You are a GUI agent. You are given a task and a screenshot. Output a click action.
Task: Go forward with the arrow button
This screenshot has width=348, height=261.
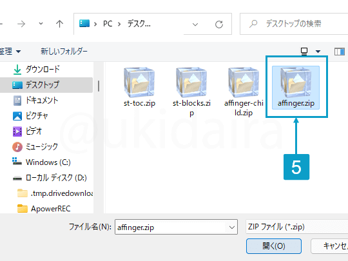[x=21, y=24]
